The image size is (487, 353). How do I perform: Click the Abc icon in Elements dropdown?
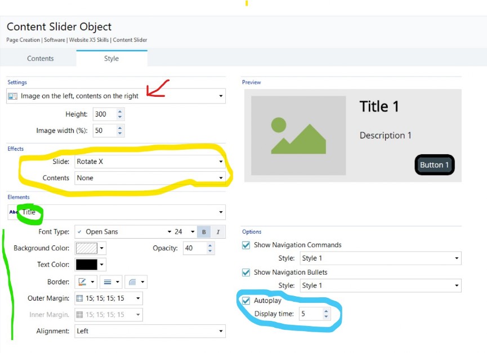point(14,212)
